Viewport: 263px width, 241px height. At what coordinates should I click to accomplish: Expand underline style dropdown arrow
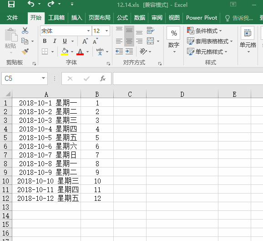coord(72,41)
